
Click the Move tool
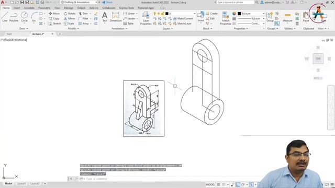click(54, 14)
